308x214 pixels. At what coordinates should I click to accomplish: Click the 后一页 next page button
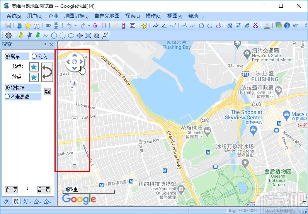(x=44, y=190)
